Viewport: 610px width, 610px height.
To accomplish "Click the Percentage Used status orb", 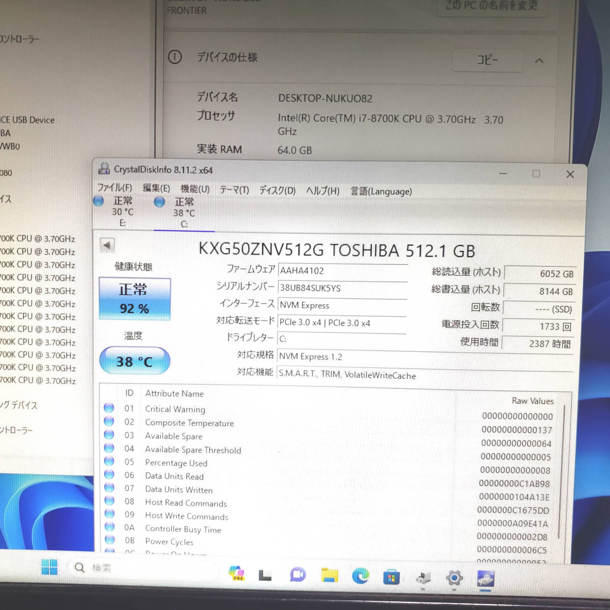I will click(x=109, y=461).
